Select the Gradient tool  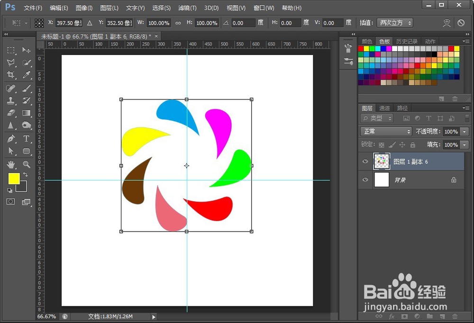click(26, 113)
